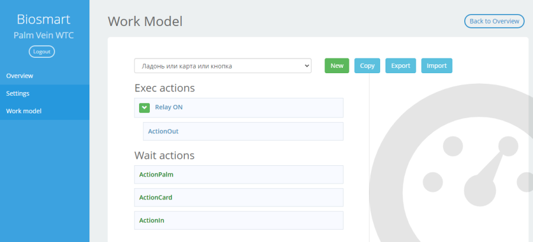Go Back to Overview
Image resolution: width=533 pixels, height=242 pixels.
[x=495, y=21]
